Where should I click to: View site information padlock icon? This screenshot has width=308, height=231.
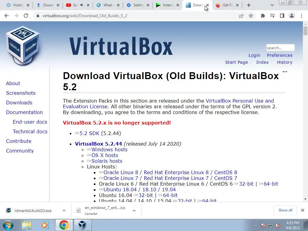[38, 16]
